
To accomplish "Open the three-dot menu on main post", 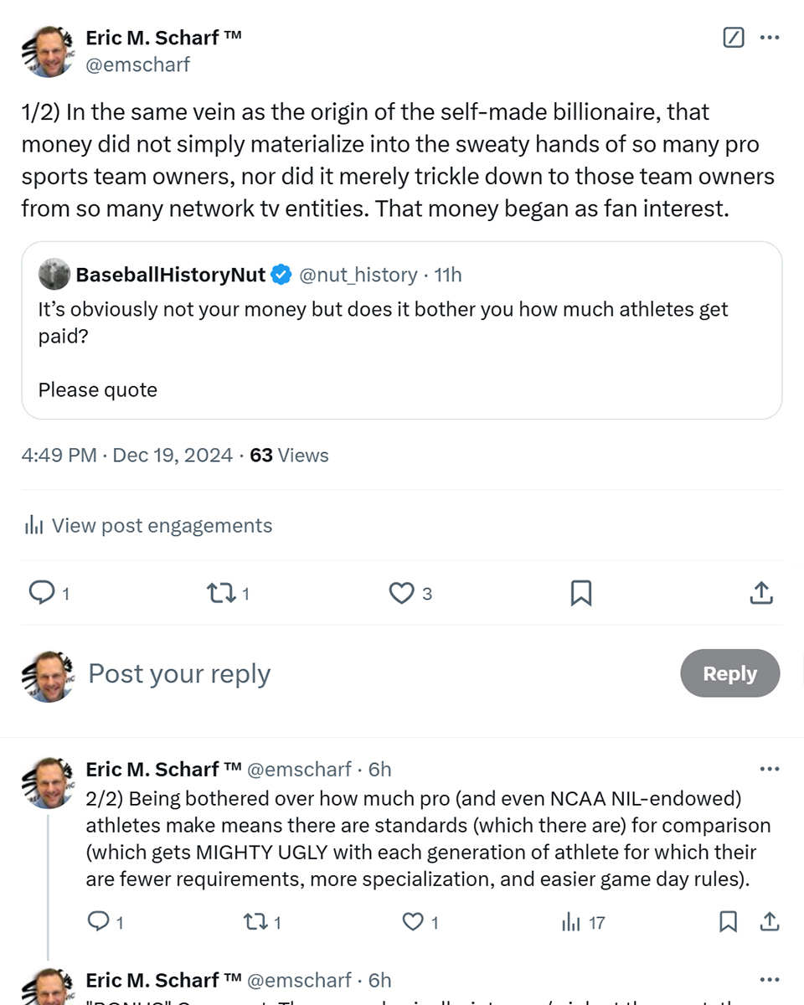I will pos(770,38).
